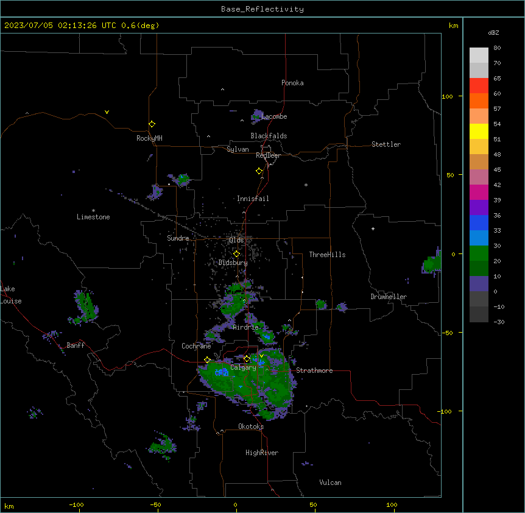Viewport: 525px width, 513px height.
Task: Select the Blackfalds label
Action: [269, 136]
